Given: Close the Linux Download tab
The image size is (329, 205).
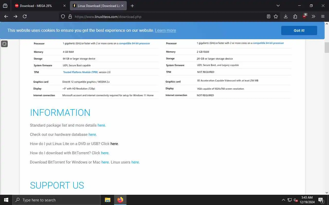Looking at the screenshot, I should pyautogui.click(x=122, y=6).
